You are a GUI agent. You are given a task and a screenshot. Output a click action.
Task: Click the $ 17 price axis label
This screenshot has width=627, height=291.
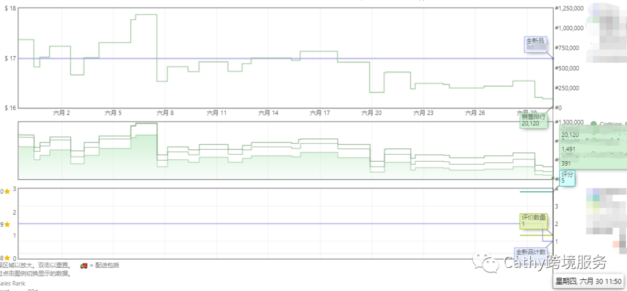click(10, 59)
